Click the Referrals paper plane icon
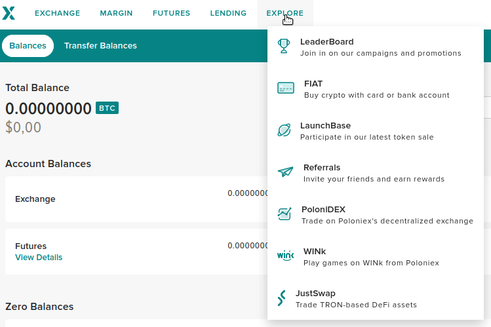 coord(285,172)
